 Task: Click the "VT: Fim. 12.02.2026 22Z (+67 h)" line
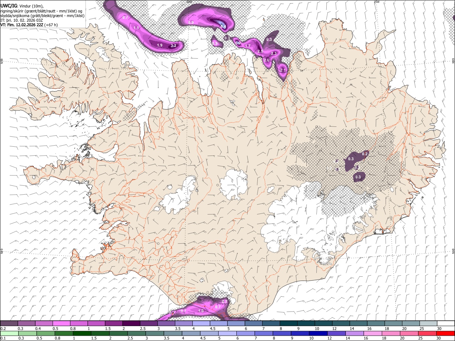pos(29,25)
